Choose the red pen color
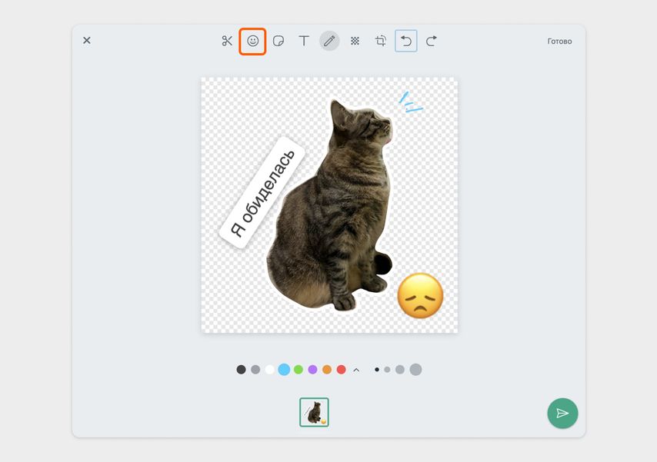657x462 pixels. pyautogui.click(x=342, y=370)
